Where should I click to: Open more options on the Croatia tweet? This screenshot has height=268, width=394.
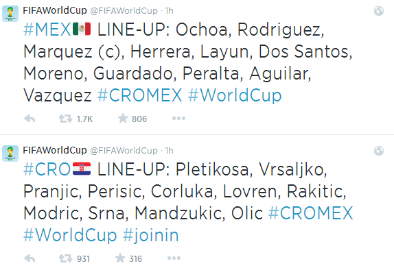point(174,258)
